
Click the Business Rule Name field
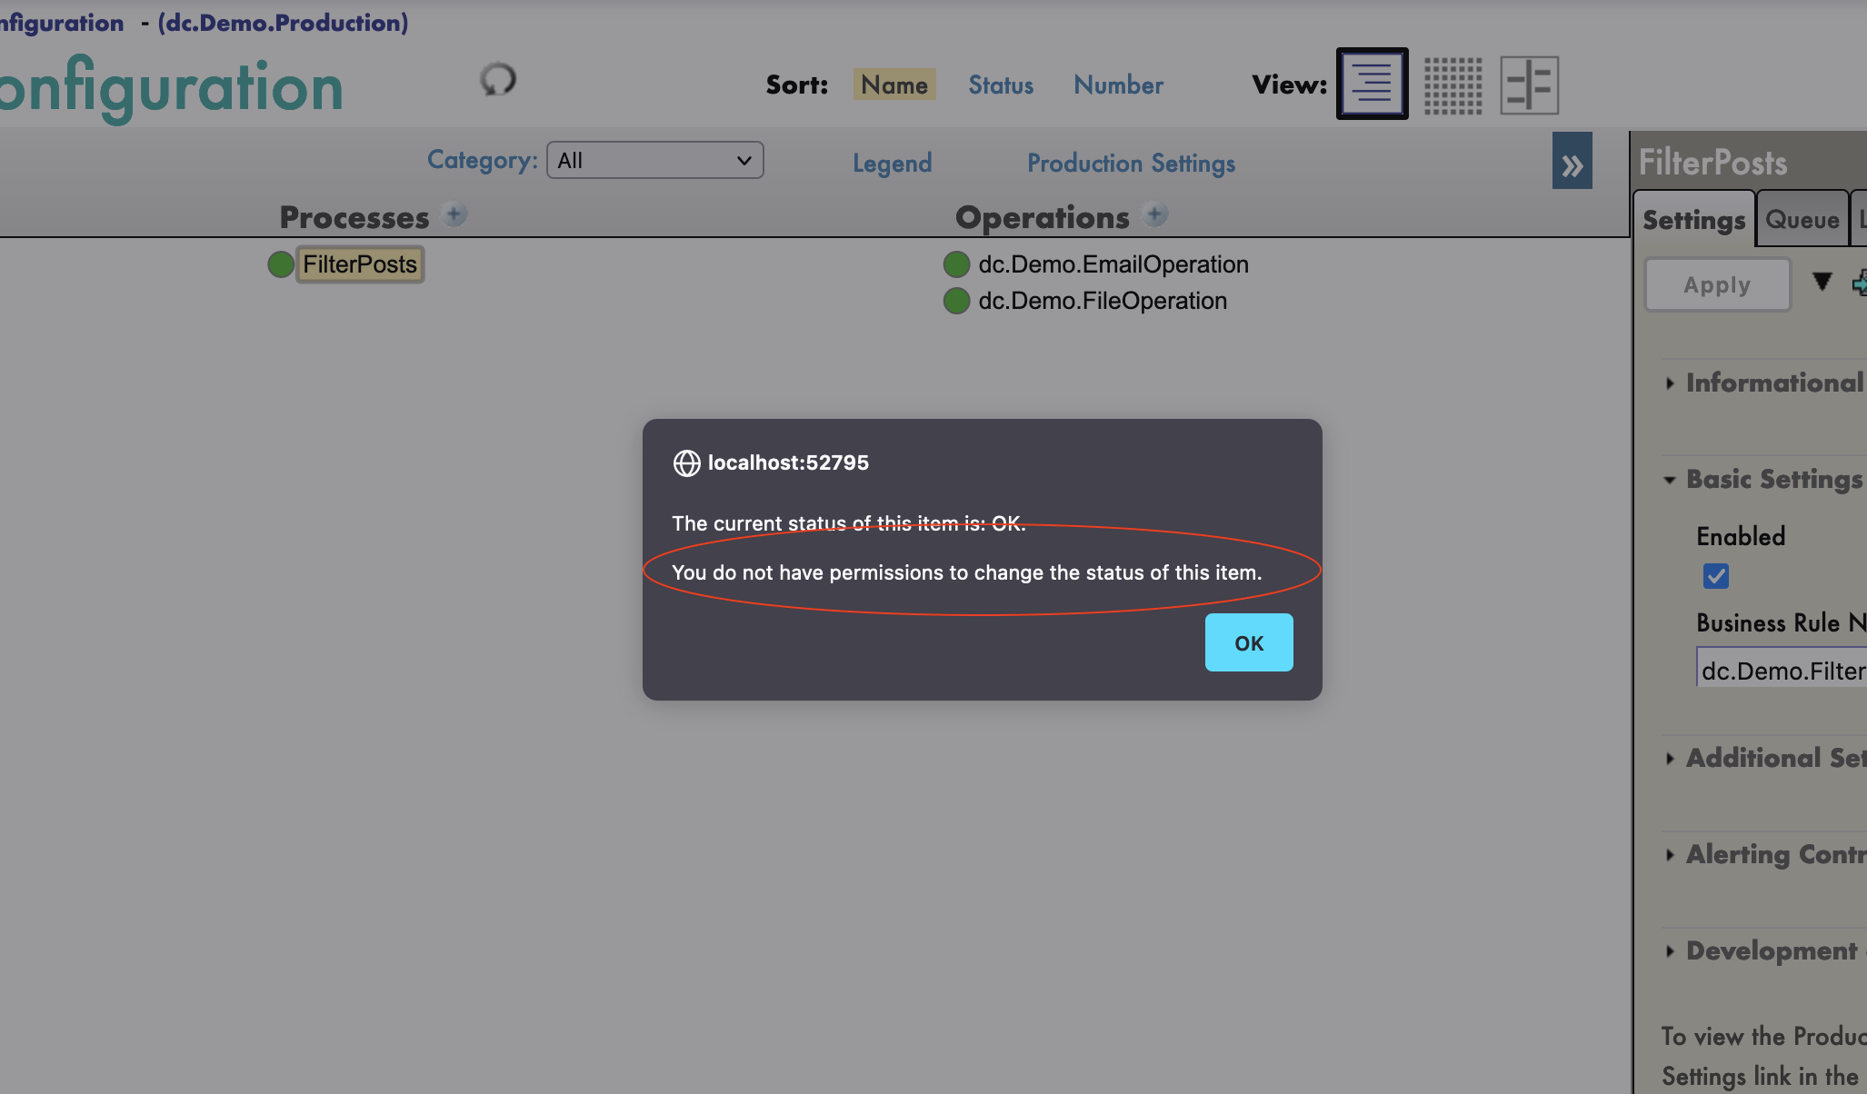[1782, 671]
